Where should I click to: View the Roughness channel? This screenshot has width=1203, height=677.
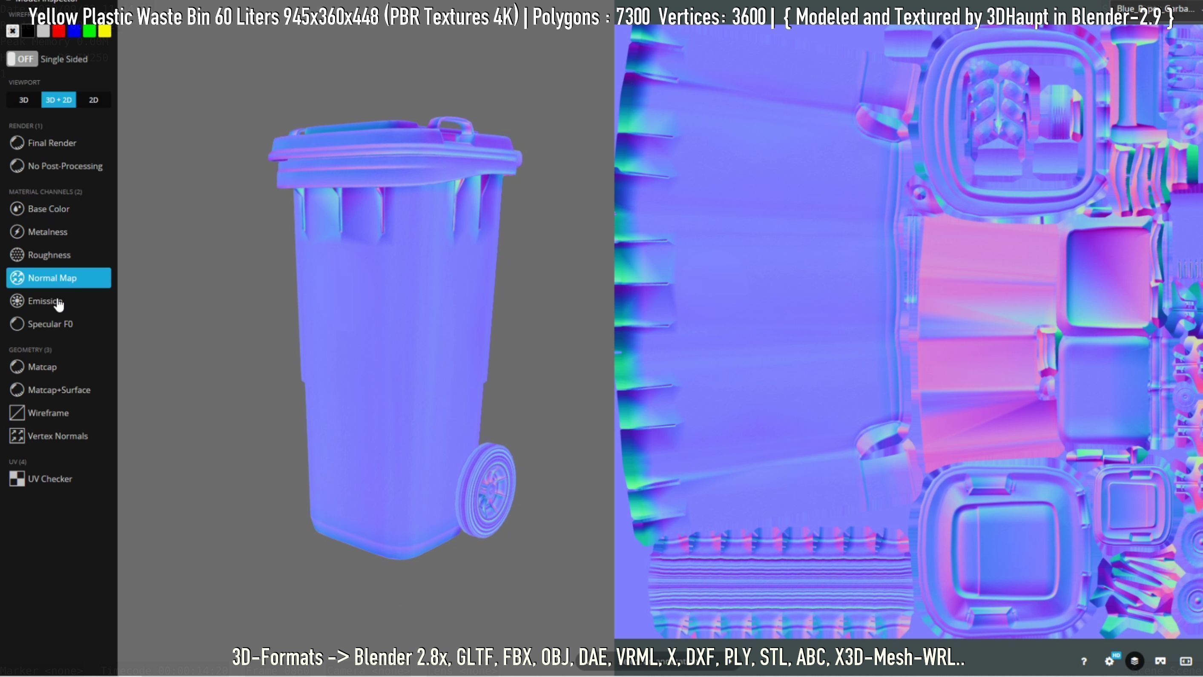(x=59, y=255)
